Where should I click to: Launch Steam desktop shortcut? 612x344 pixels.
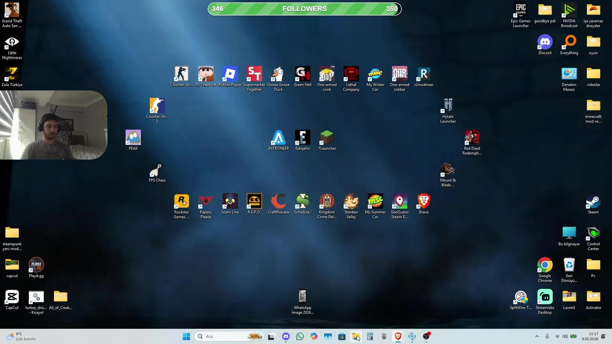[x=593, y=204]
